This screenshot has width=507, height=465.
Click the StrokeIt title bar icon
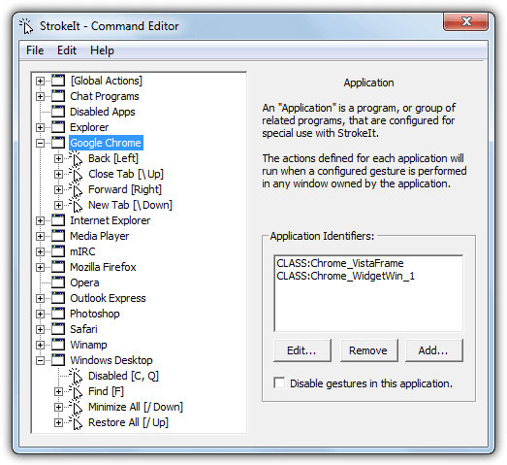tap(26, 26)
